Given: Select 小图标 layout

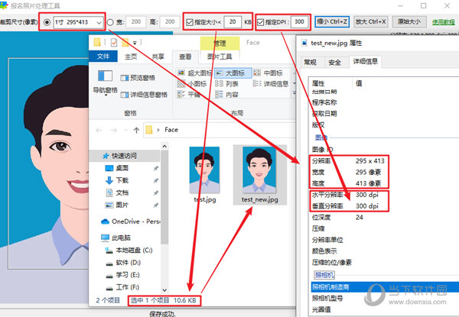Looking at the screenshot, I should [192, 84].
